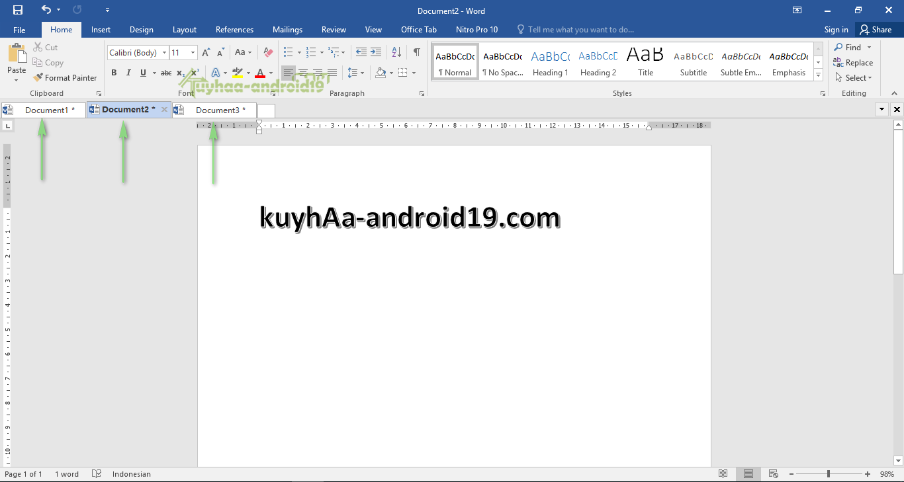Shrink the font size
This screenshot has height=482, width=904.
click(220, 53)
